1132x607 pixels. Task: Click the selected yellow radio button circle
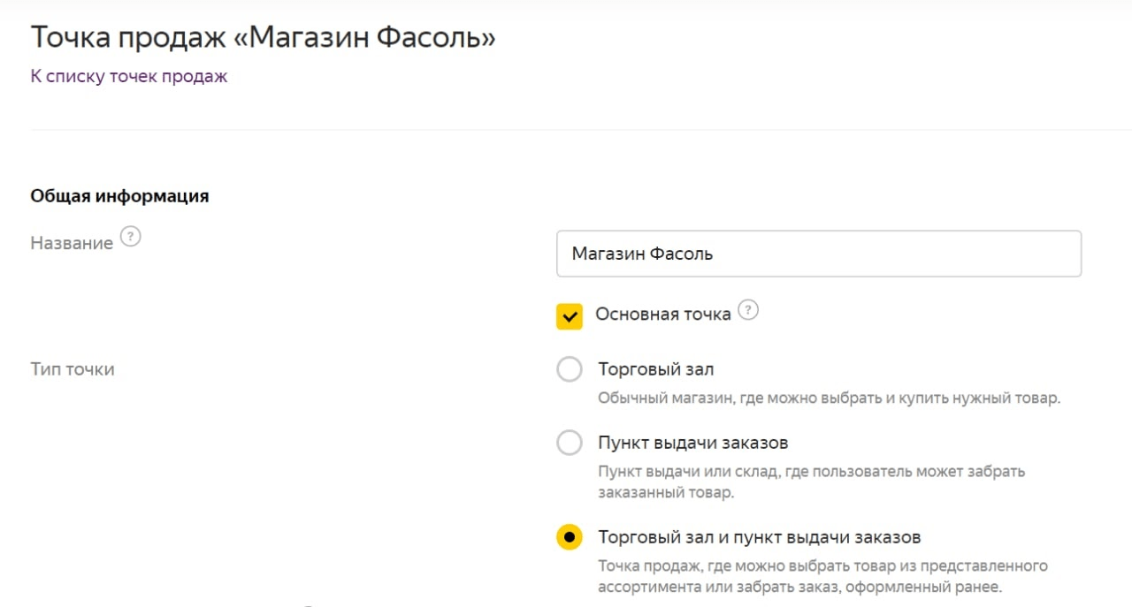570,537
